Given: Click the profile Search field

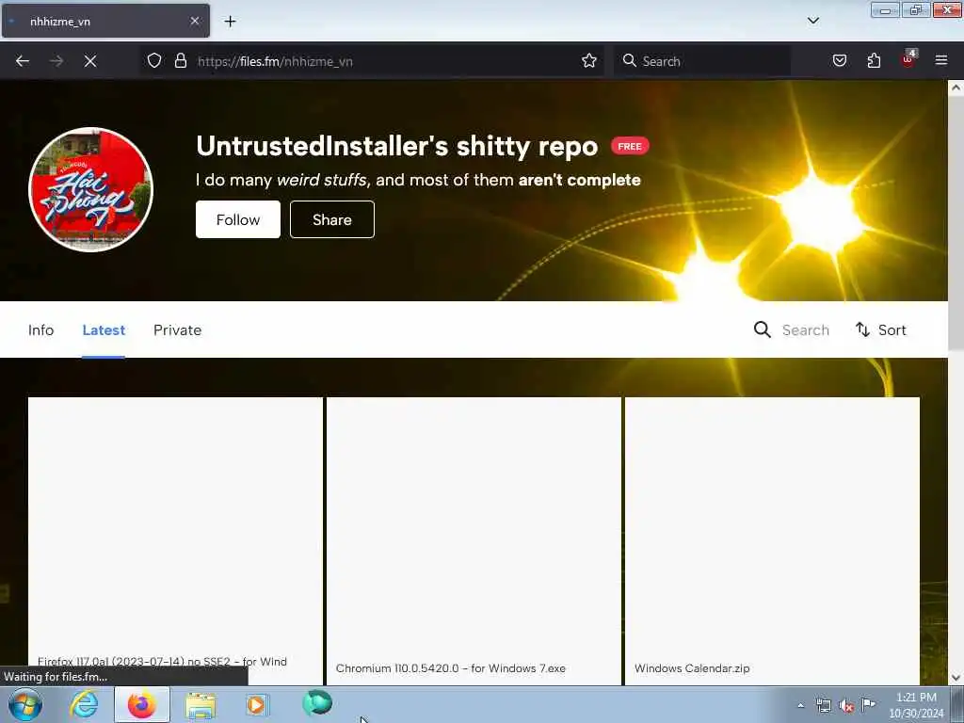Looking at the screenshot, I should [806, 330].
